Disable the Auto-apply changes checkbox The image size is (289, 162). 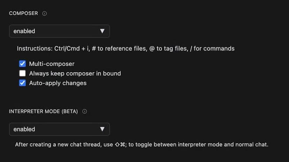point(22,83)
